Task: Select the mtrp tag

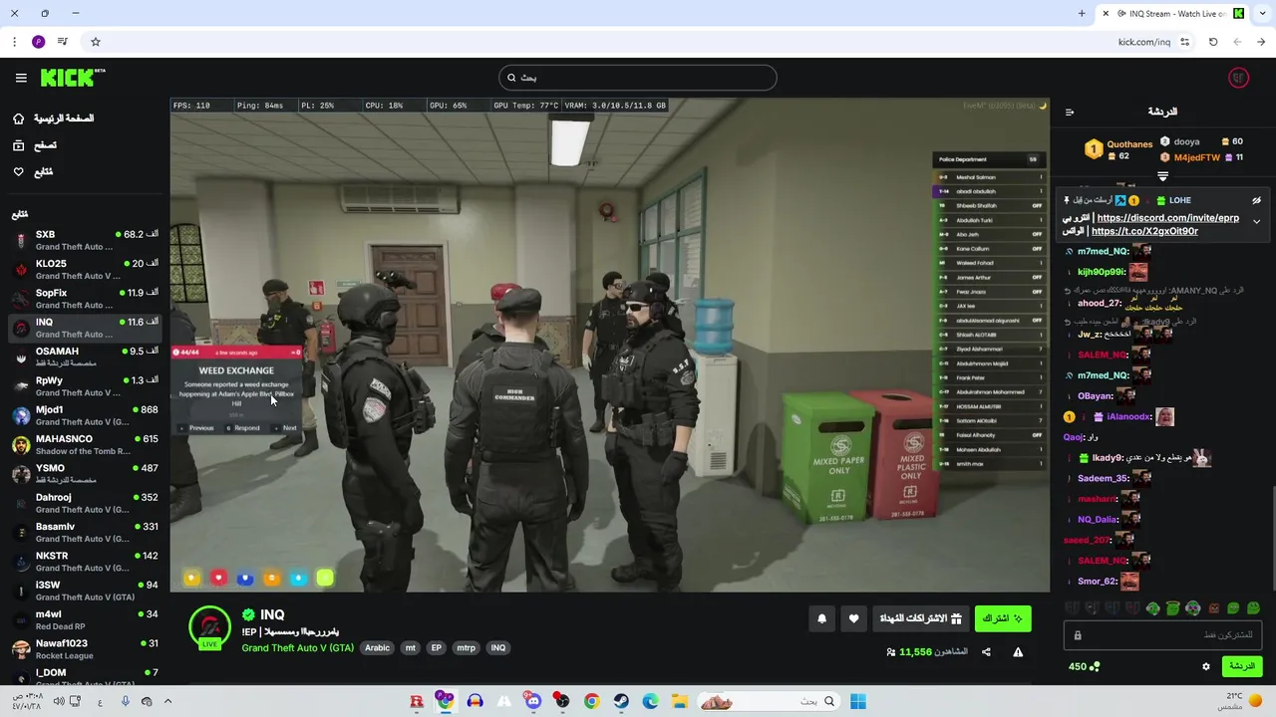Action: (x=466, y=647)
